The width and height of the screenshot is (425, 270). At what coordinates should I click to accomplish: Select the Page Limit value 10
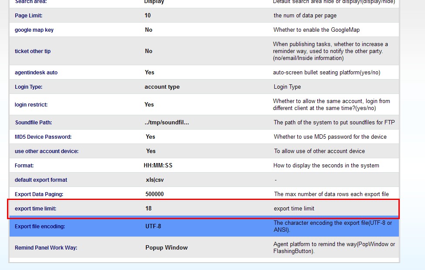pos(148,15)
